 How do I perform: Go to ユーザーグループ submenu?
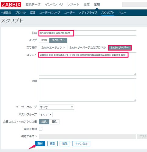point(50,12)
